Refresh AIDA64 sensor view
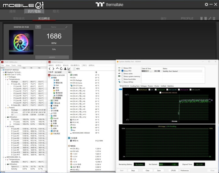Viewport: 219px width, 173px height. pyautogui.click(x=61, y=69)
